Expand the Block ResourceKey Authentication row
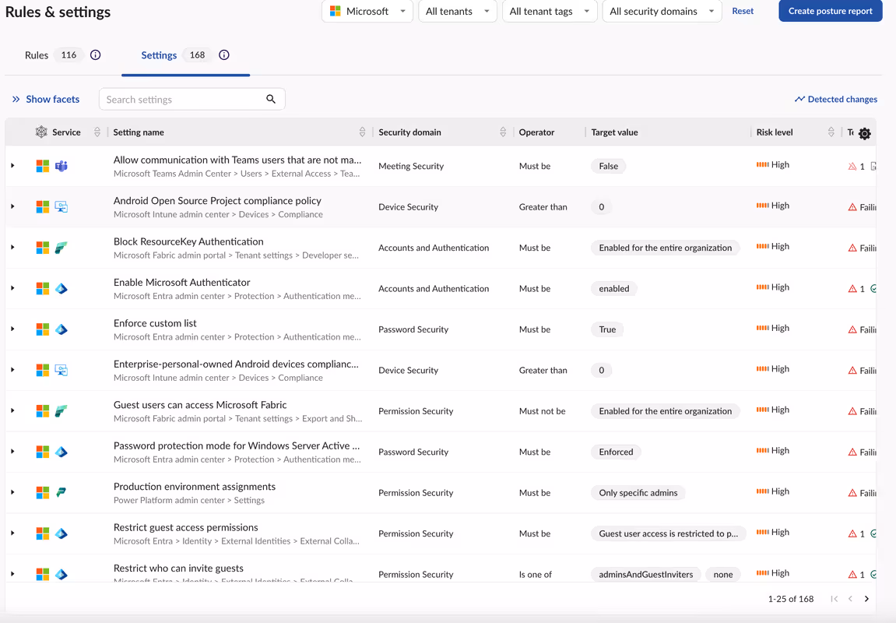The image size is (896, 623). click(x=12, y=247)
